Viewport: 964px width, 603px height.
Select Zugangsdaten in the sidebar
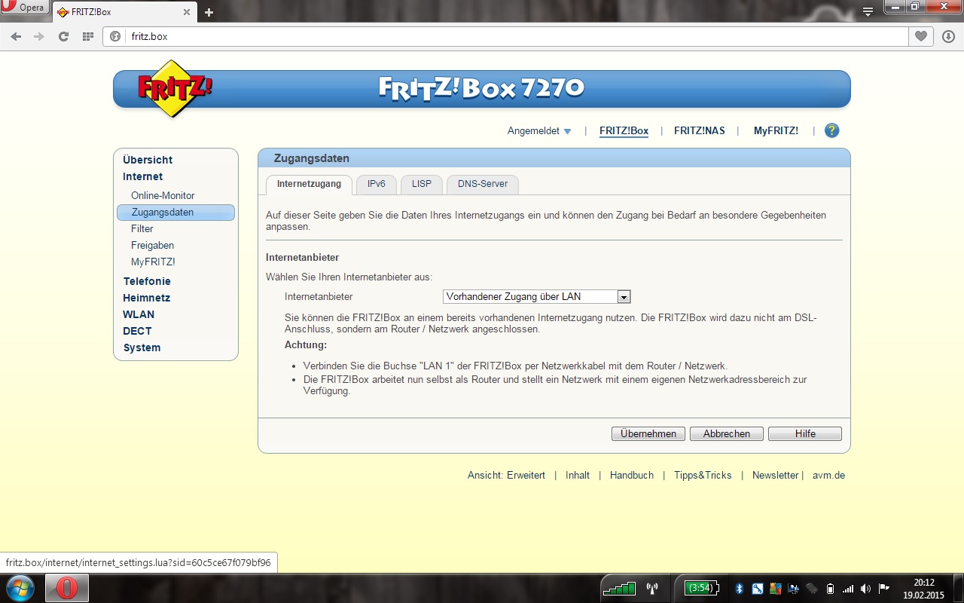[175, 213]
